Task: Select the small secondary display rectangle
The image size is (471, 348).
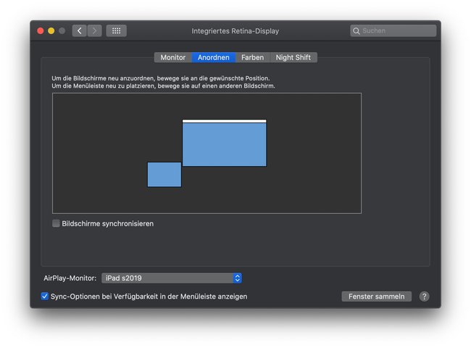Action: coord(164,175)
